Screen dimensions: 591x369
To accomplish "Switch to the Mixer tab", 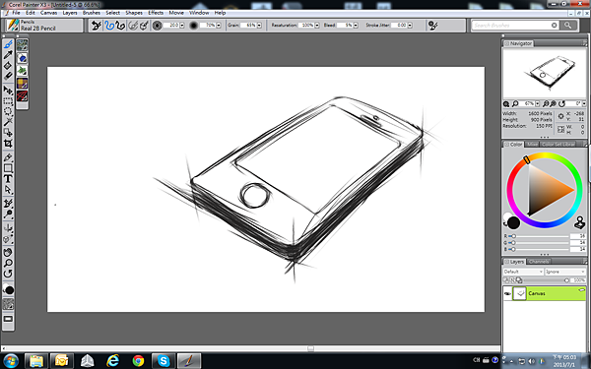I will [532, 145].
